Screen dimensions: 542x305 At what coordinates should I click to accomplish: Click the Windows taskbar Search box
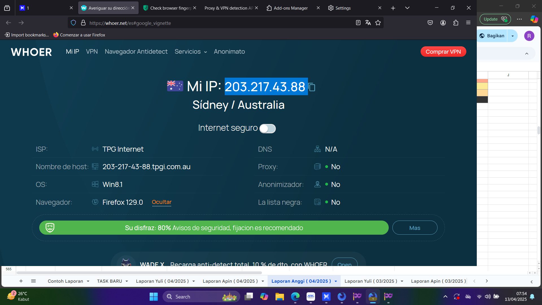pyautogui.click(x=201, y=297)
